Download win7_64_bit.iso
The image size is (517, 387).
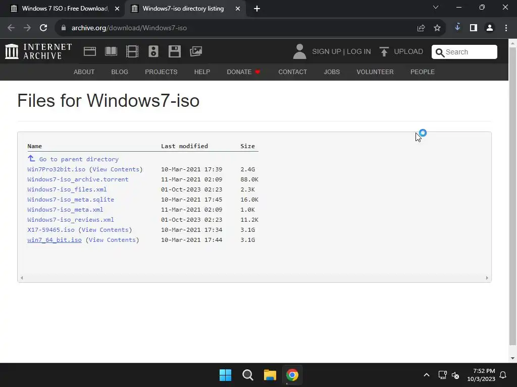(x=55, y=240)
